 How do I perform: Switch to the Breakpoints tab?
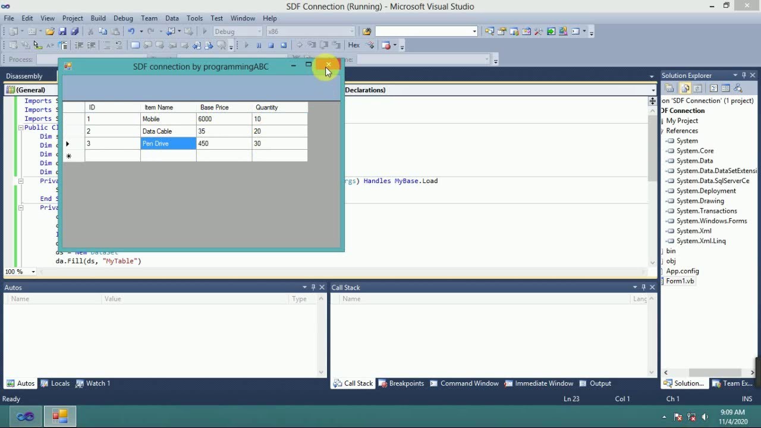[x=401, y=383]
